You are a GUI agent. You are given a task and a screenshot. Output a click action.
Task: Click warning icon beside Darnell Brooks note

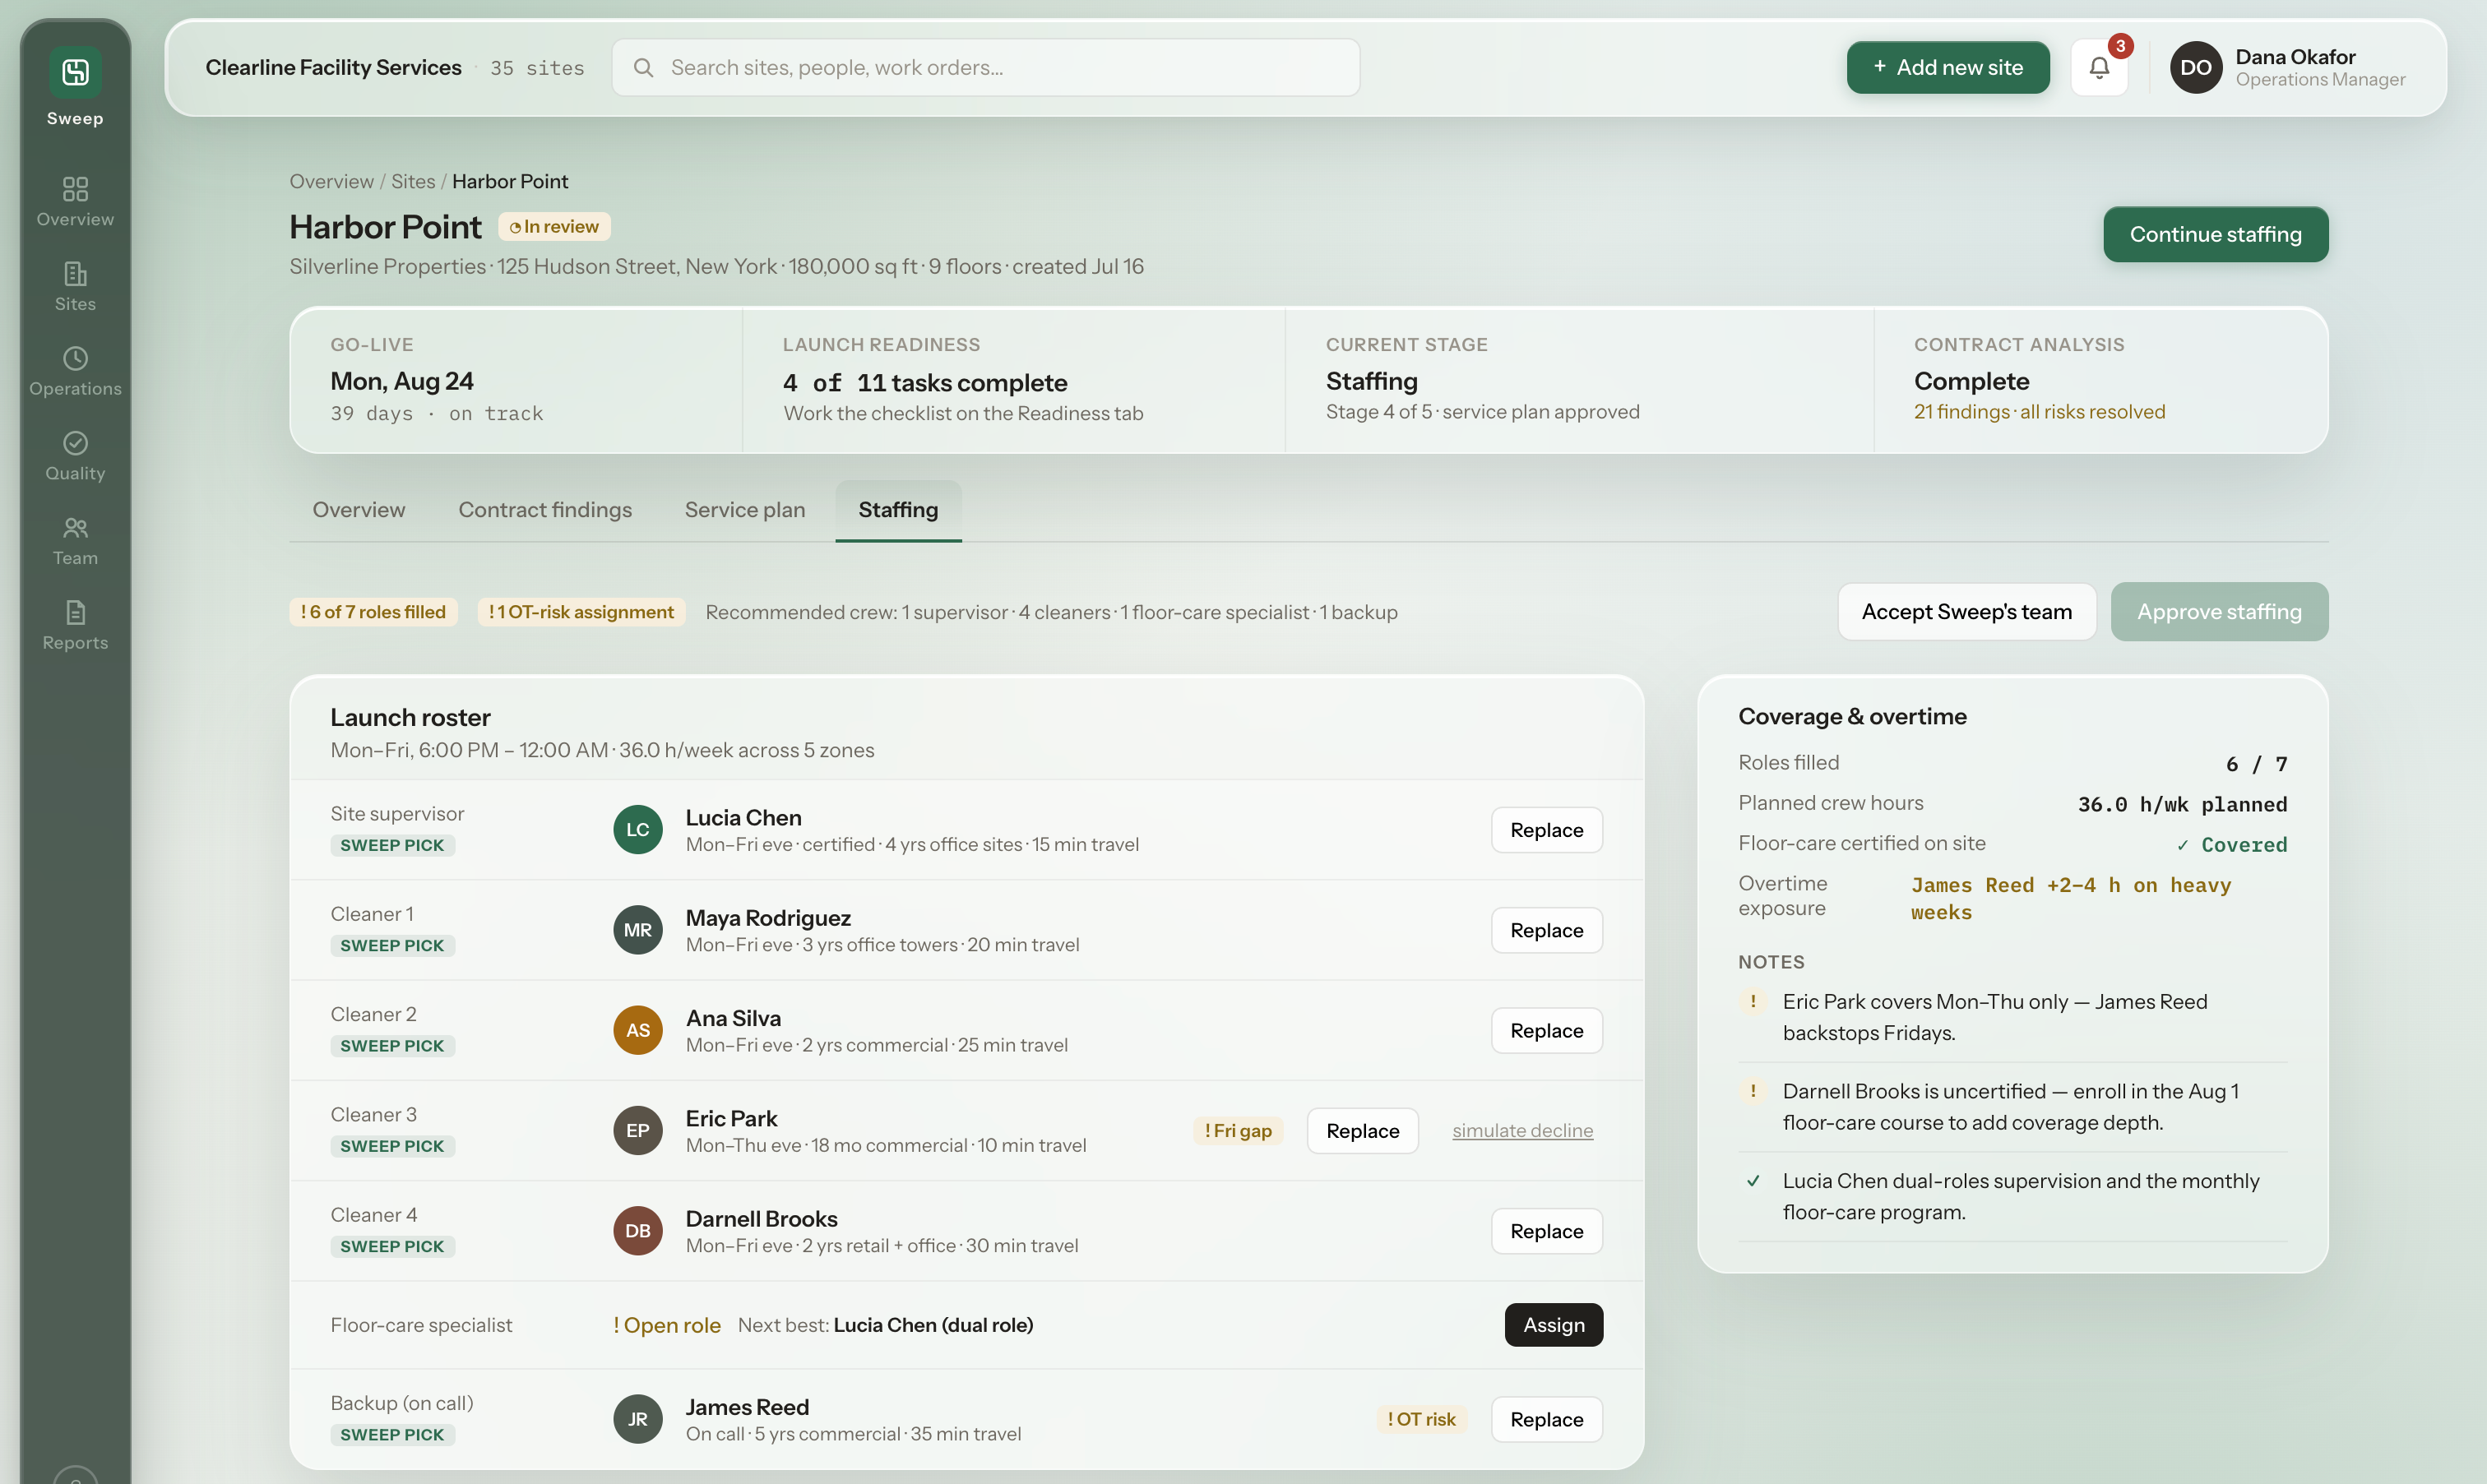point(1752,1091)
